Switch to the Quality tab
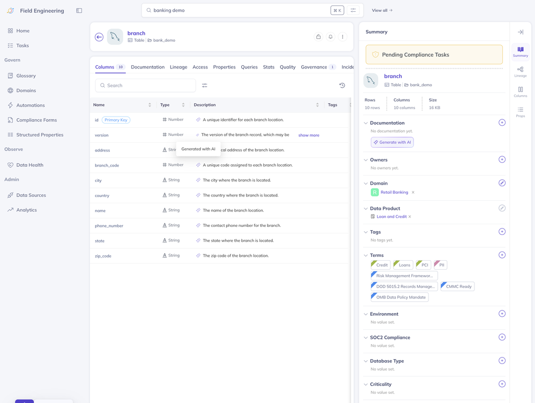This screenshot has width=535, height=403. click(x=288, y=67)
